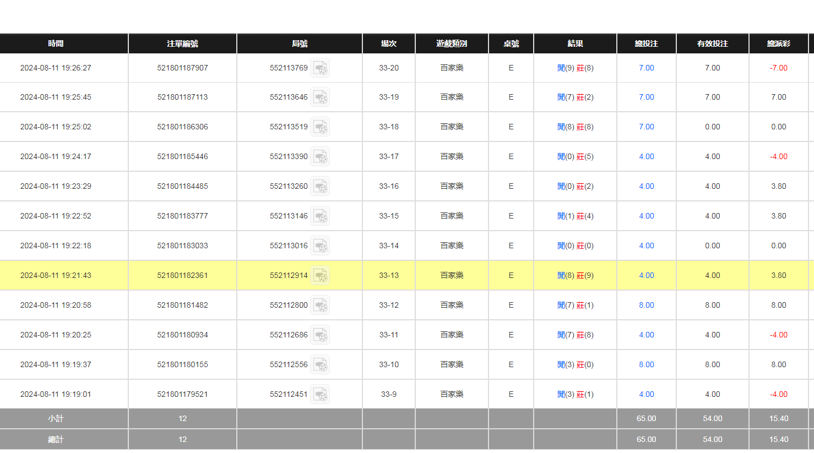Click the 時間 column header
The image size is (814, 453).
pos(56,43)
